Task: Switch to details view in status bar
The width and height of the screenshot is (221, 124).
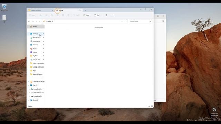Action: [x=150, y=106]
